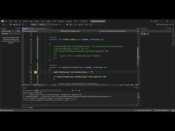175x131 pixels.
Task: Click the No issues found indicator
Action: tap(39, 85)
